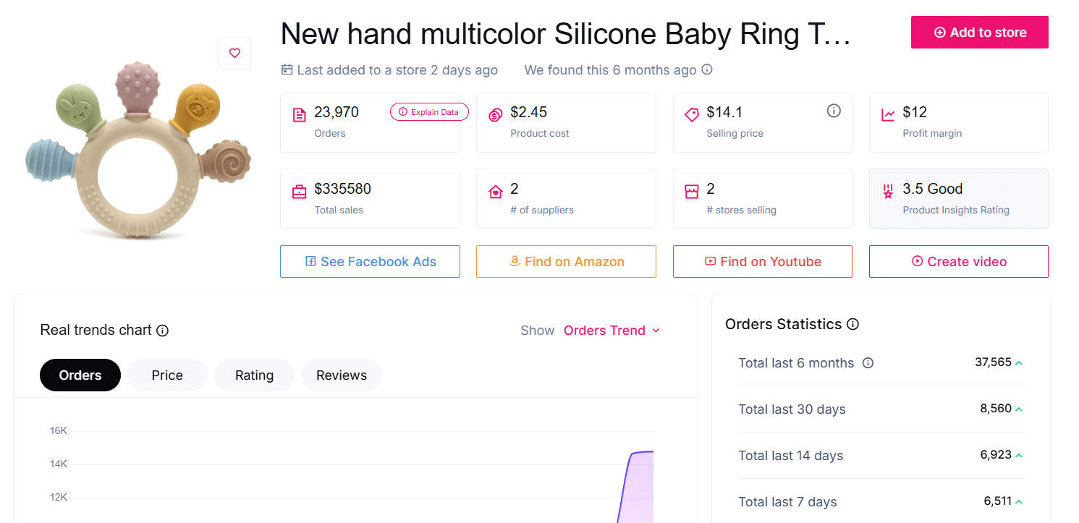Click the Orders document icon
The image size is (1079, 523).
click(x=300, y=114)
